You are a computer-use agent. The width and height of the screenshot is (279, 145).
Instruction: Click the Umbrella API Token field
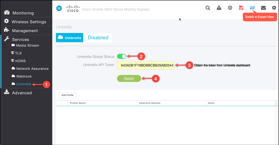click(x=146, y=65)
